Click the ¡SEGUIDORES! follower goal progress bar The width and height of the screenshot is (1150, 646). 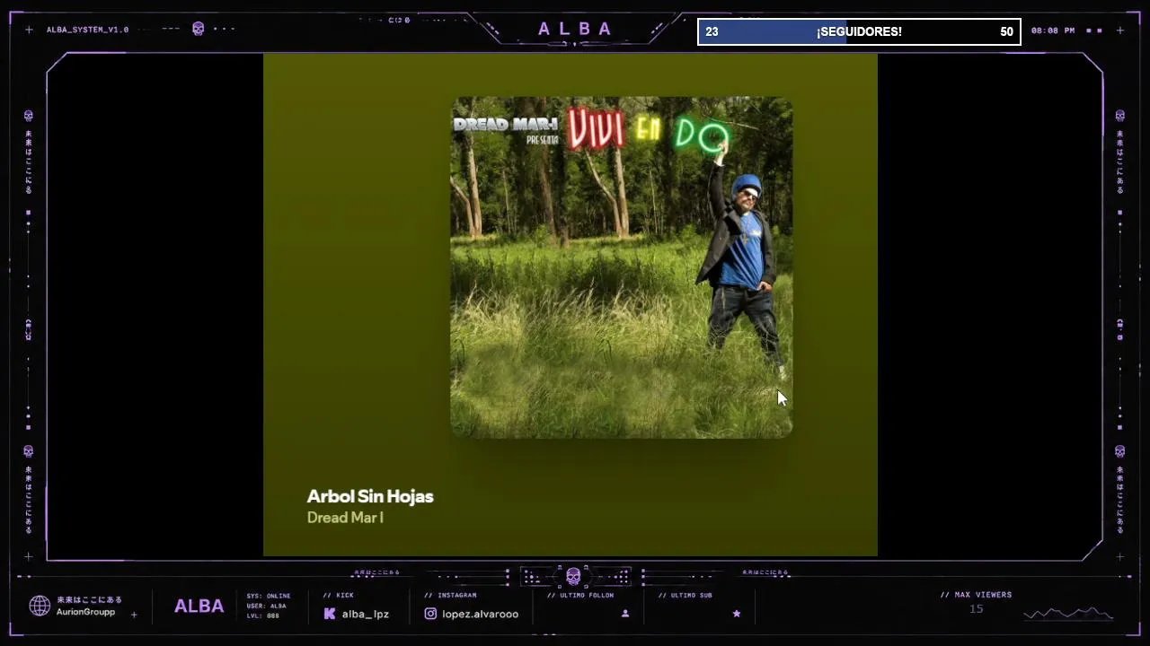859,31
